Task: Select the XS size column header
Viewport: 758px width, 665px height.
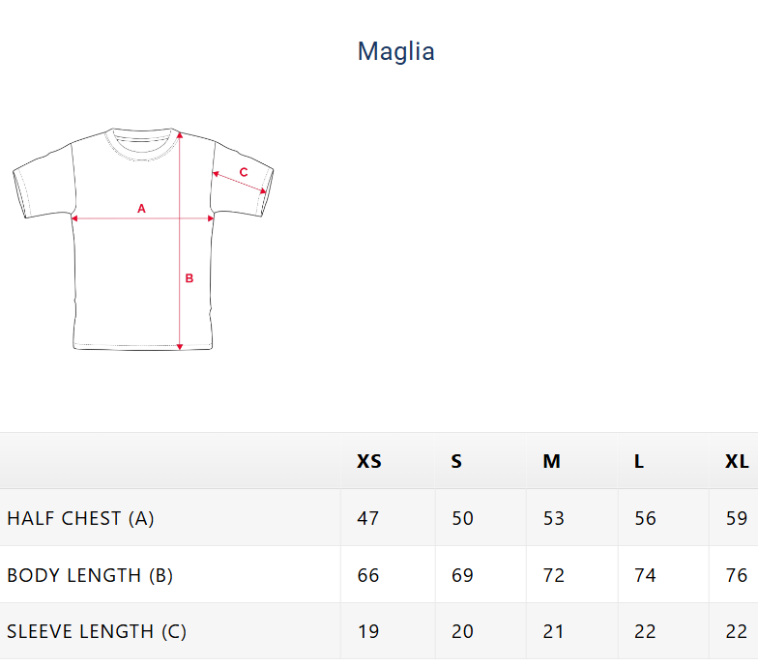Action: click(369, 461)
